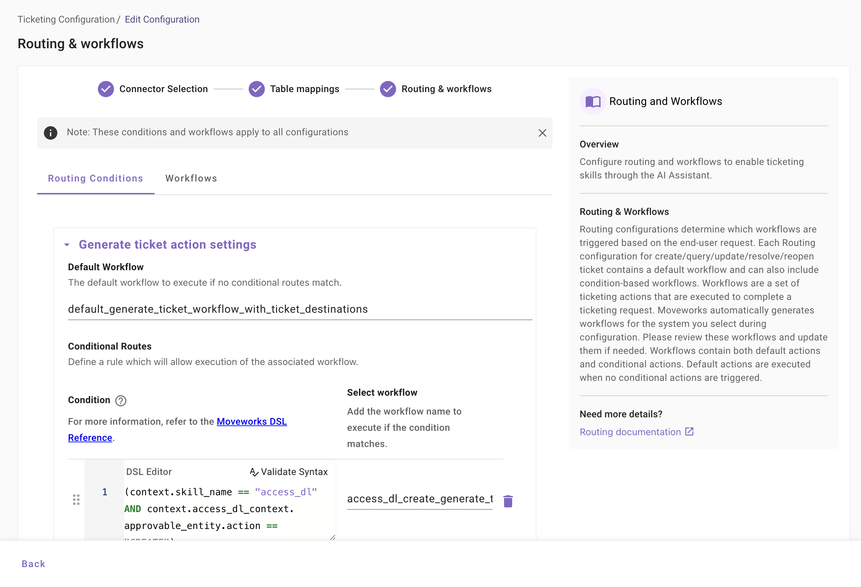Click the Back button

coord(33,564)
